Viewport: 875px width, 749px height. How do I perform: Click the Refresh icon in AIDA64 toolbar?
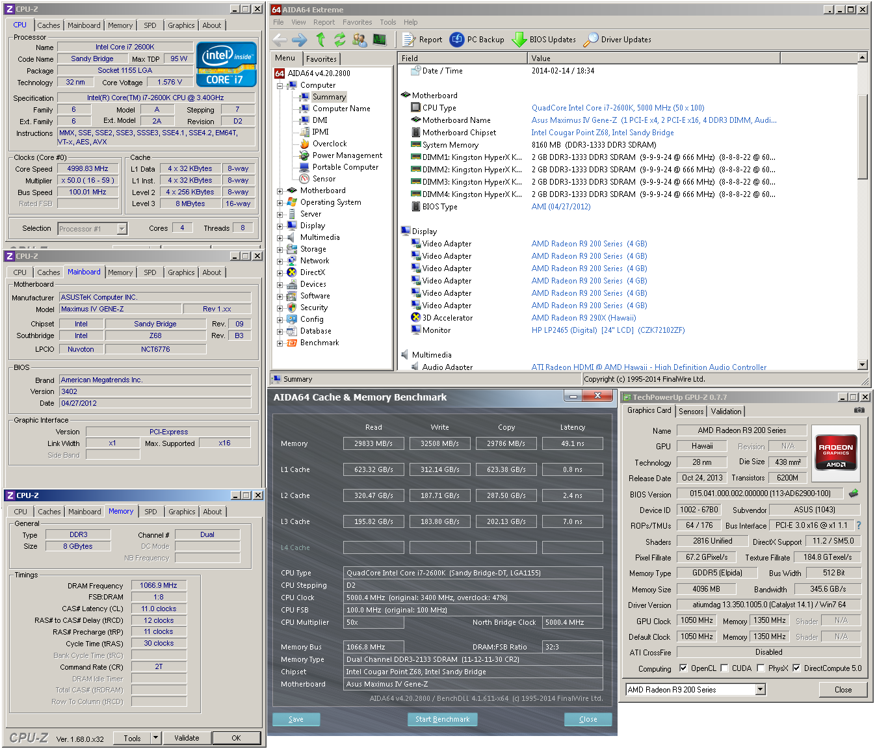tap(339, 40)
